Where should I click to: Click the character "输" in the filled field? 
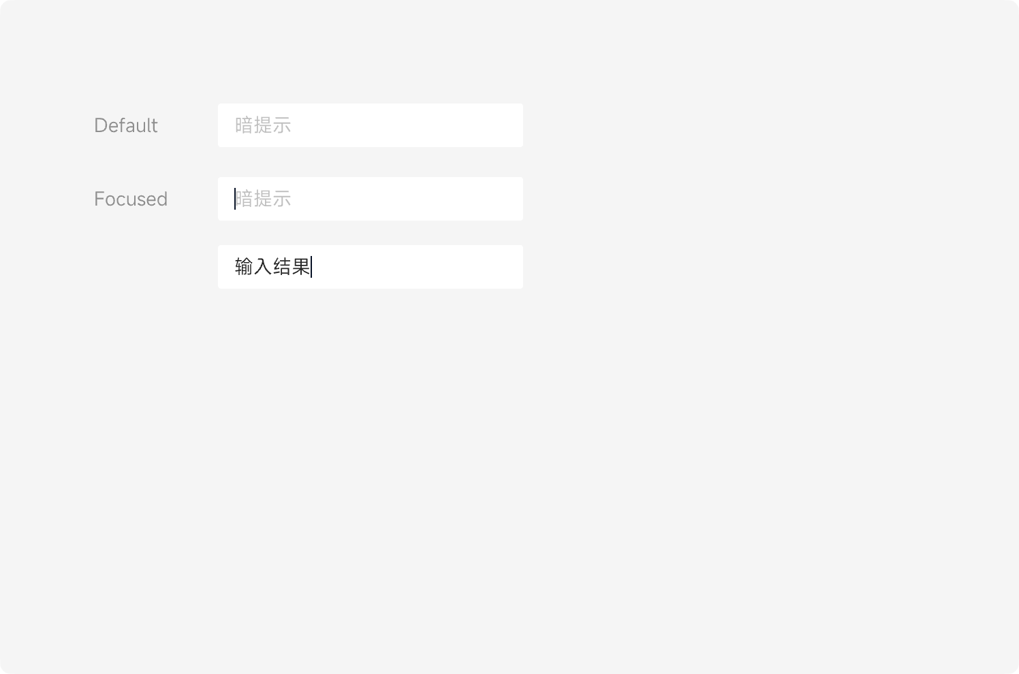click(244, 267)
